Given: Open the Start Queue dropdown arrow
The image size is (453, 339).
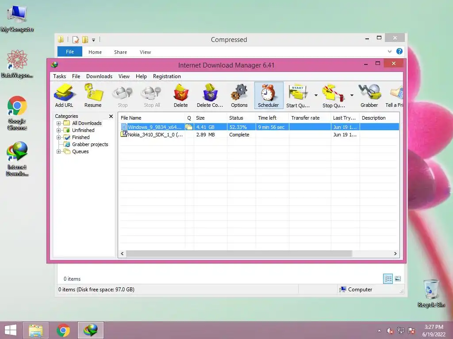Looking at the screenshot, I should pos(316,95).
